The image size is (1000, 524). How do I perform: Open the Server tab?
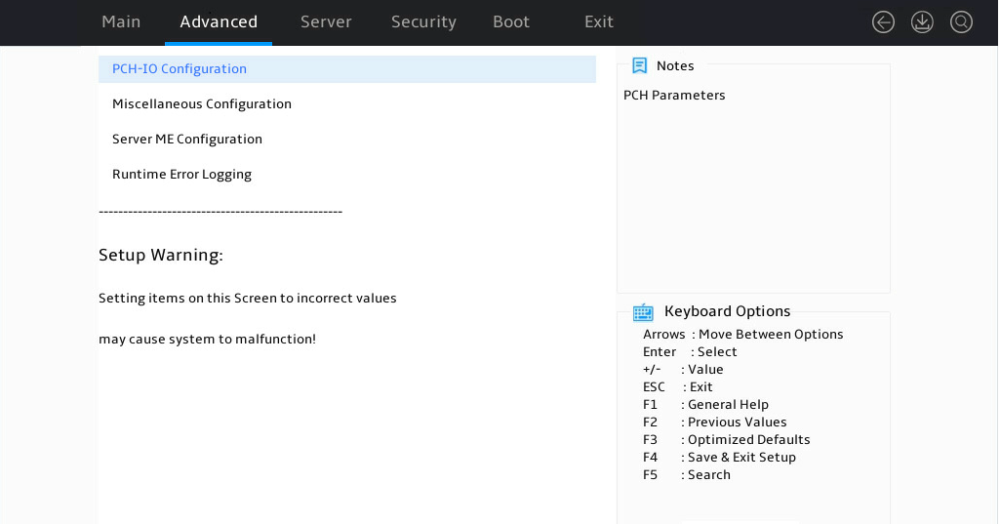(x=326, y=21)
